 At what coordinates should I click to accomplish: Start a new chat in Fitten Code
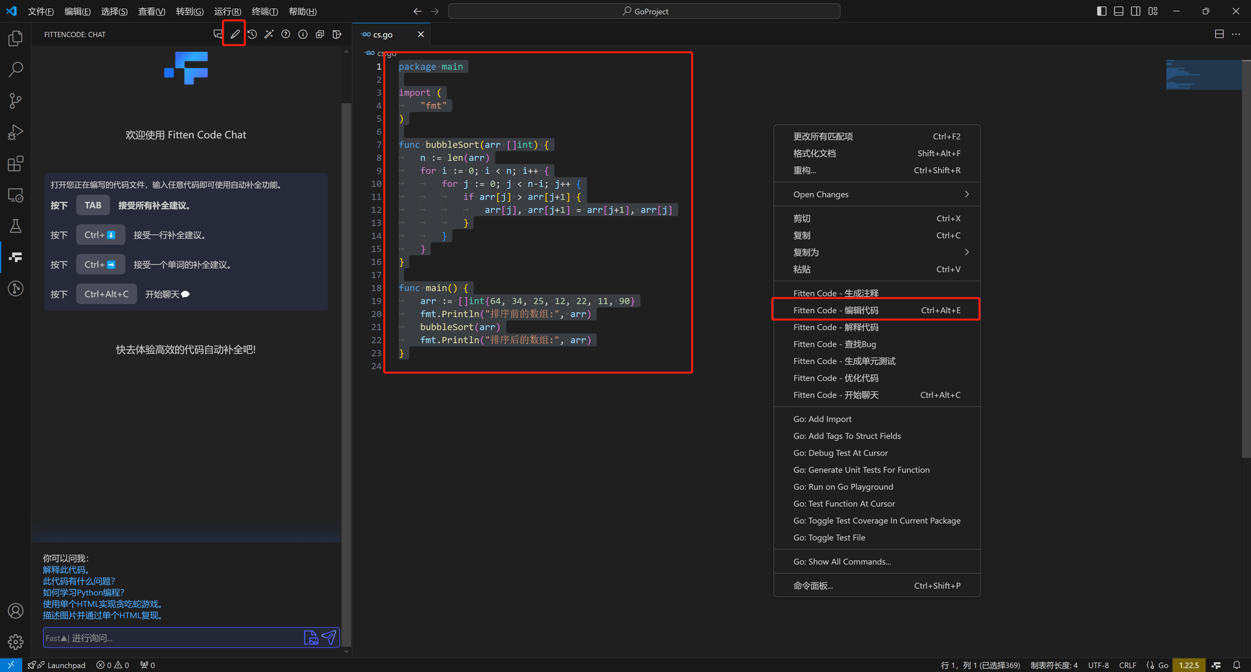pos(218,34)
